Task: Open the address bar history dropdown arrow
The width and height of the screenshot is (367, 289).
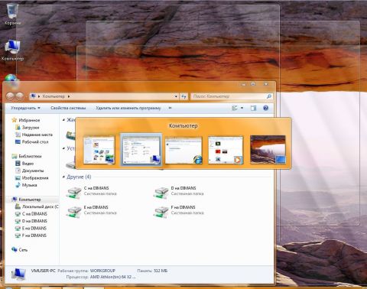Action: [x=176, y=96]
